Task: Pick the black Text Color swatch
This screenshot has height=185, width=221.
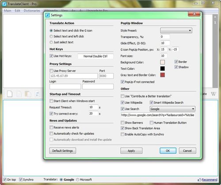Action: 163,68
